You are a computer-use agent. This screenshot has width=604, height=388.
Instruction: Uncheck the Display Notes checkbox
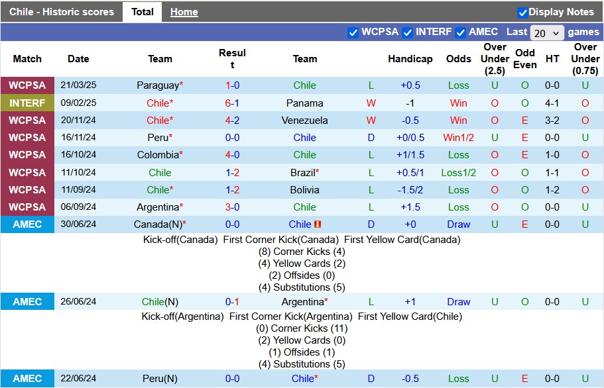point(522,13)
